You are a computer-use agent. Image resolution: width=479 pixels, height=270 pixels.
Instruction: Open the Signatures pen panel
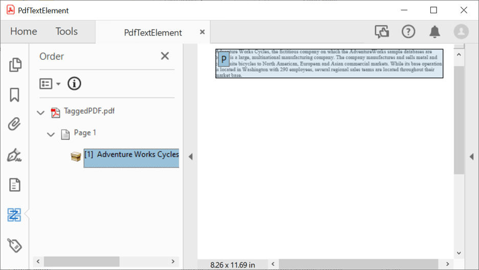click(15, 155)
